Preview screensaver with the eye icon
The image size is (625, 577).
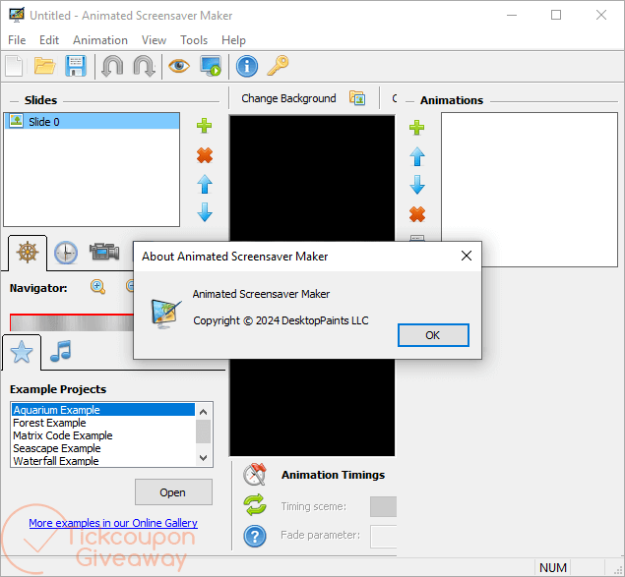179,66
